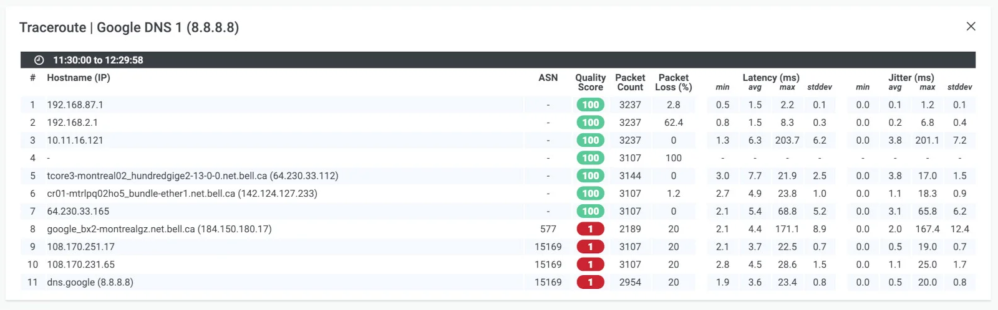Click green quality badge for hop 192.168.87.1
Viewport: 998px width, 310px height.
coord(590,105)
